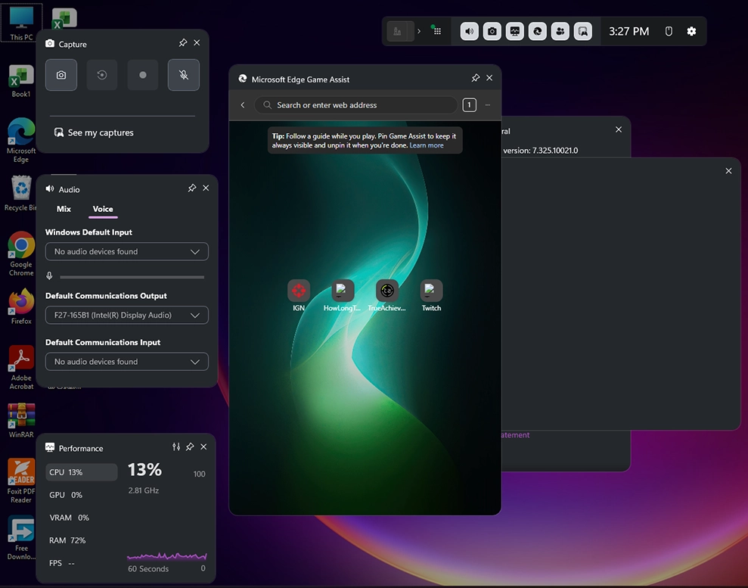
Task: Click the start recording button
Action: coord(143,75)
